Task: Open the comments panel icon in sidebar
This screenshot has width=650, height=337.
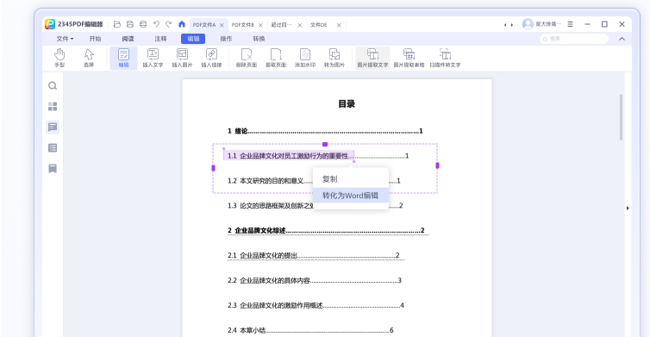Action: [x=53, y=127]
